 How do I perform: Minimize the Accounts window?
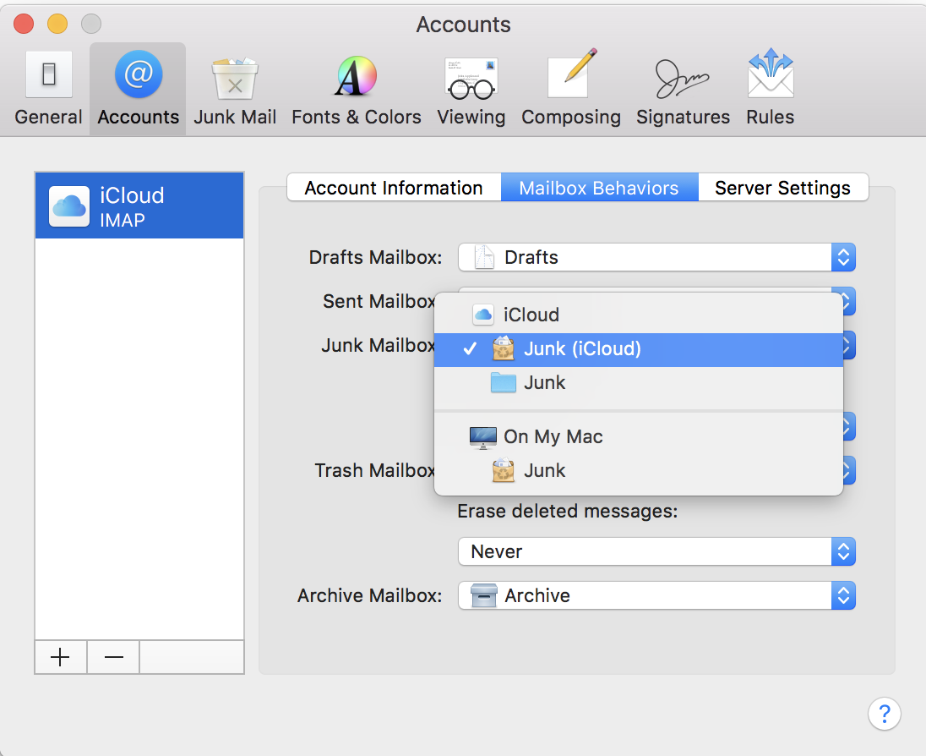coord(57,24)
